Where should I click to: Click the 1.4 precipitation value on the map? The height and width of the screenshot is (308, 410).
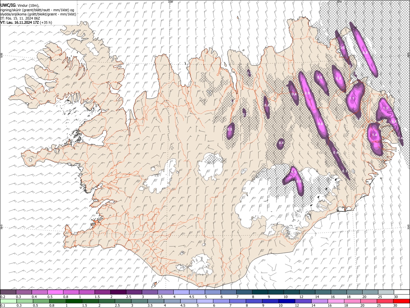(x=374, y=135)
